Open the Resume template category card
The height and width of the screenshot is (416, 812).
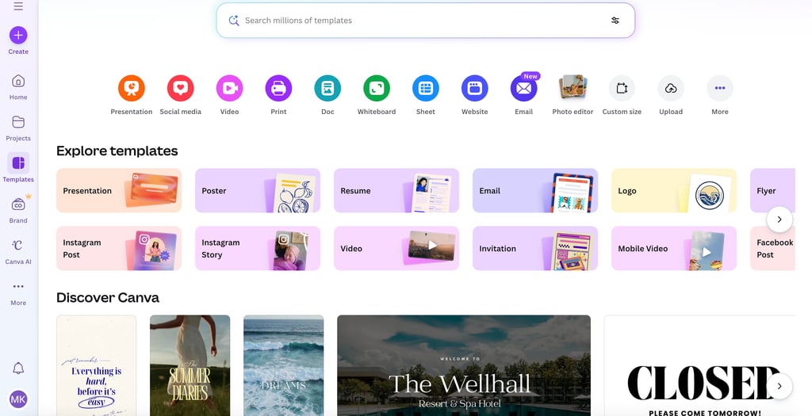[x=396, y=190]
